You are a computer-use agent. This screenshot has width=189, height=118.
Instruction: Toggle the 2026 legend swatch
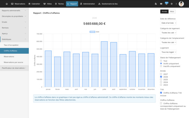tap(92, 32)
